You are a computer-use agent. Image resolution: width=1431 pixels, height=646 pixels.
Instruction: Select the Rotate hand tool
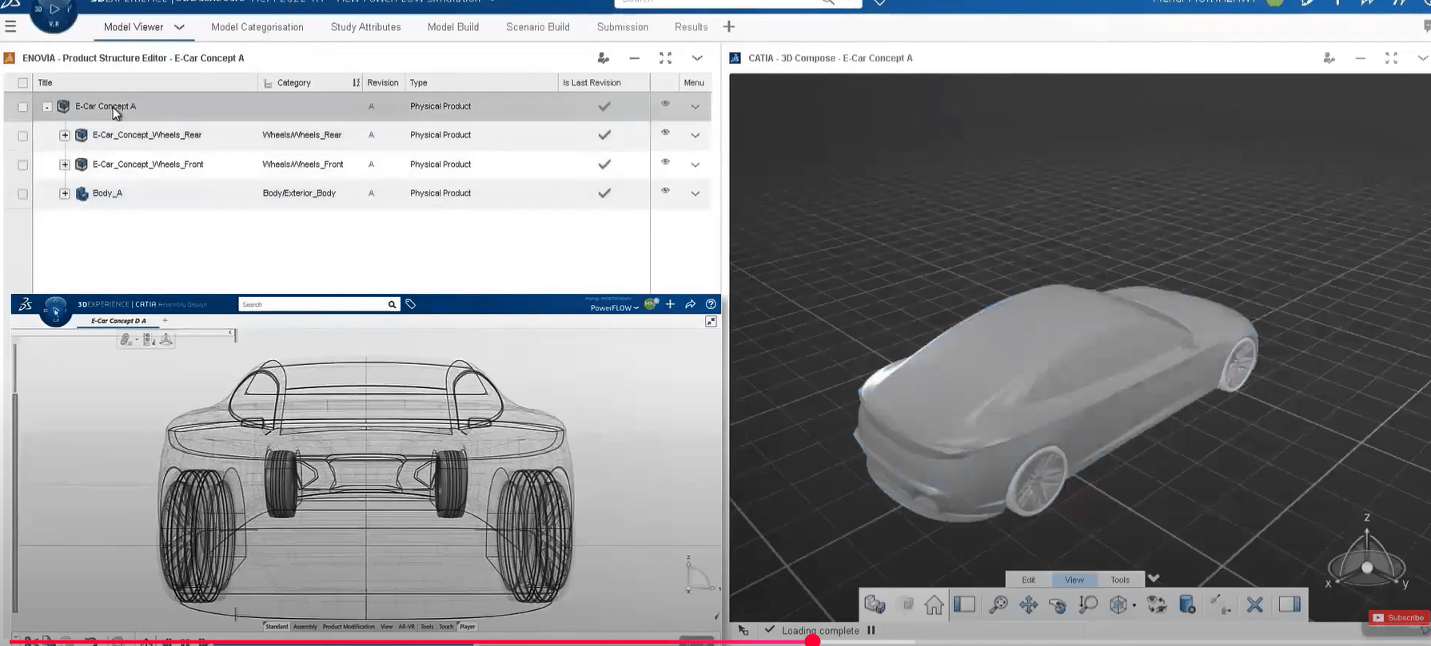(1058, 604)
